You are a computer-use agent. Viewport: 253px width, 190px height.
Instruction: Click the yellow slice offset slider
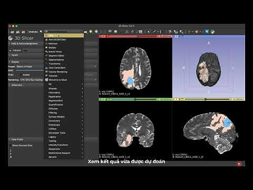click(207, 99)
